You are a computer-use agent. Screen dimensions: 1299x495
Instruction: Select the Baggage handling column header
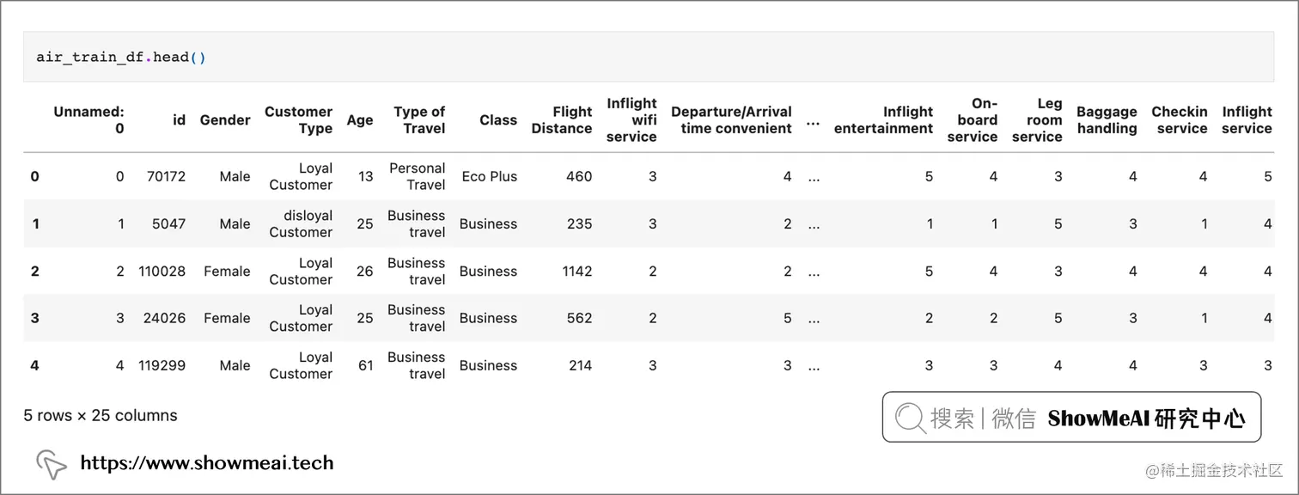click(1107, 120)
